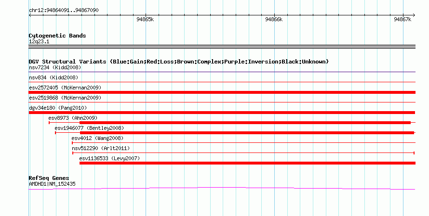Click the thick red dgv34e180 loss bar
The height and width of the screenshot is (216, 429).
(x=222, y=113)
